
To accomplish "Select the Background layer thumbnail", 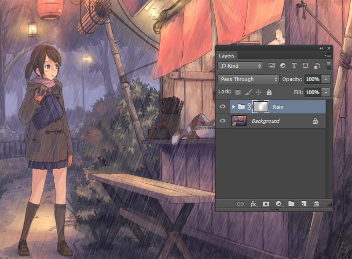I will click(239, 121).
